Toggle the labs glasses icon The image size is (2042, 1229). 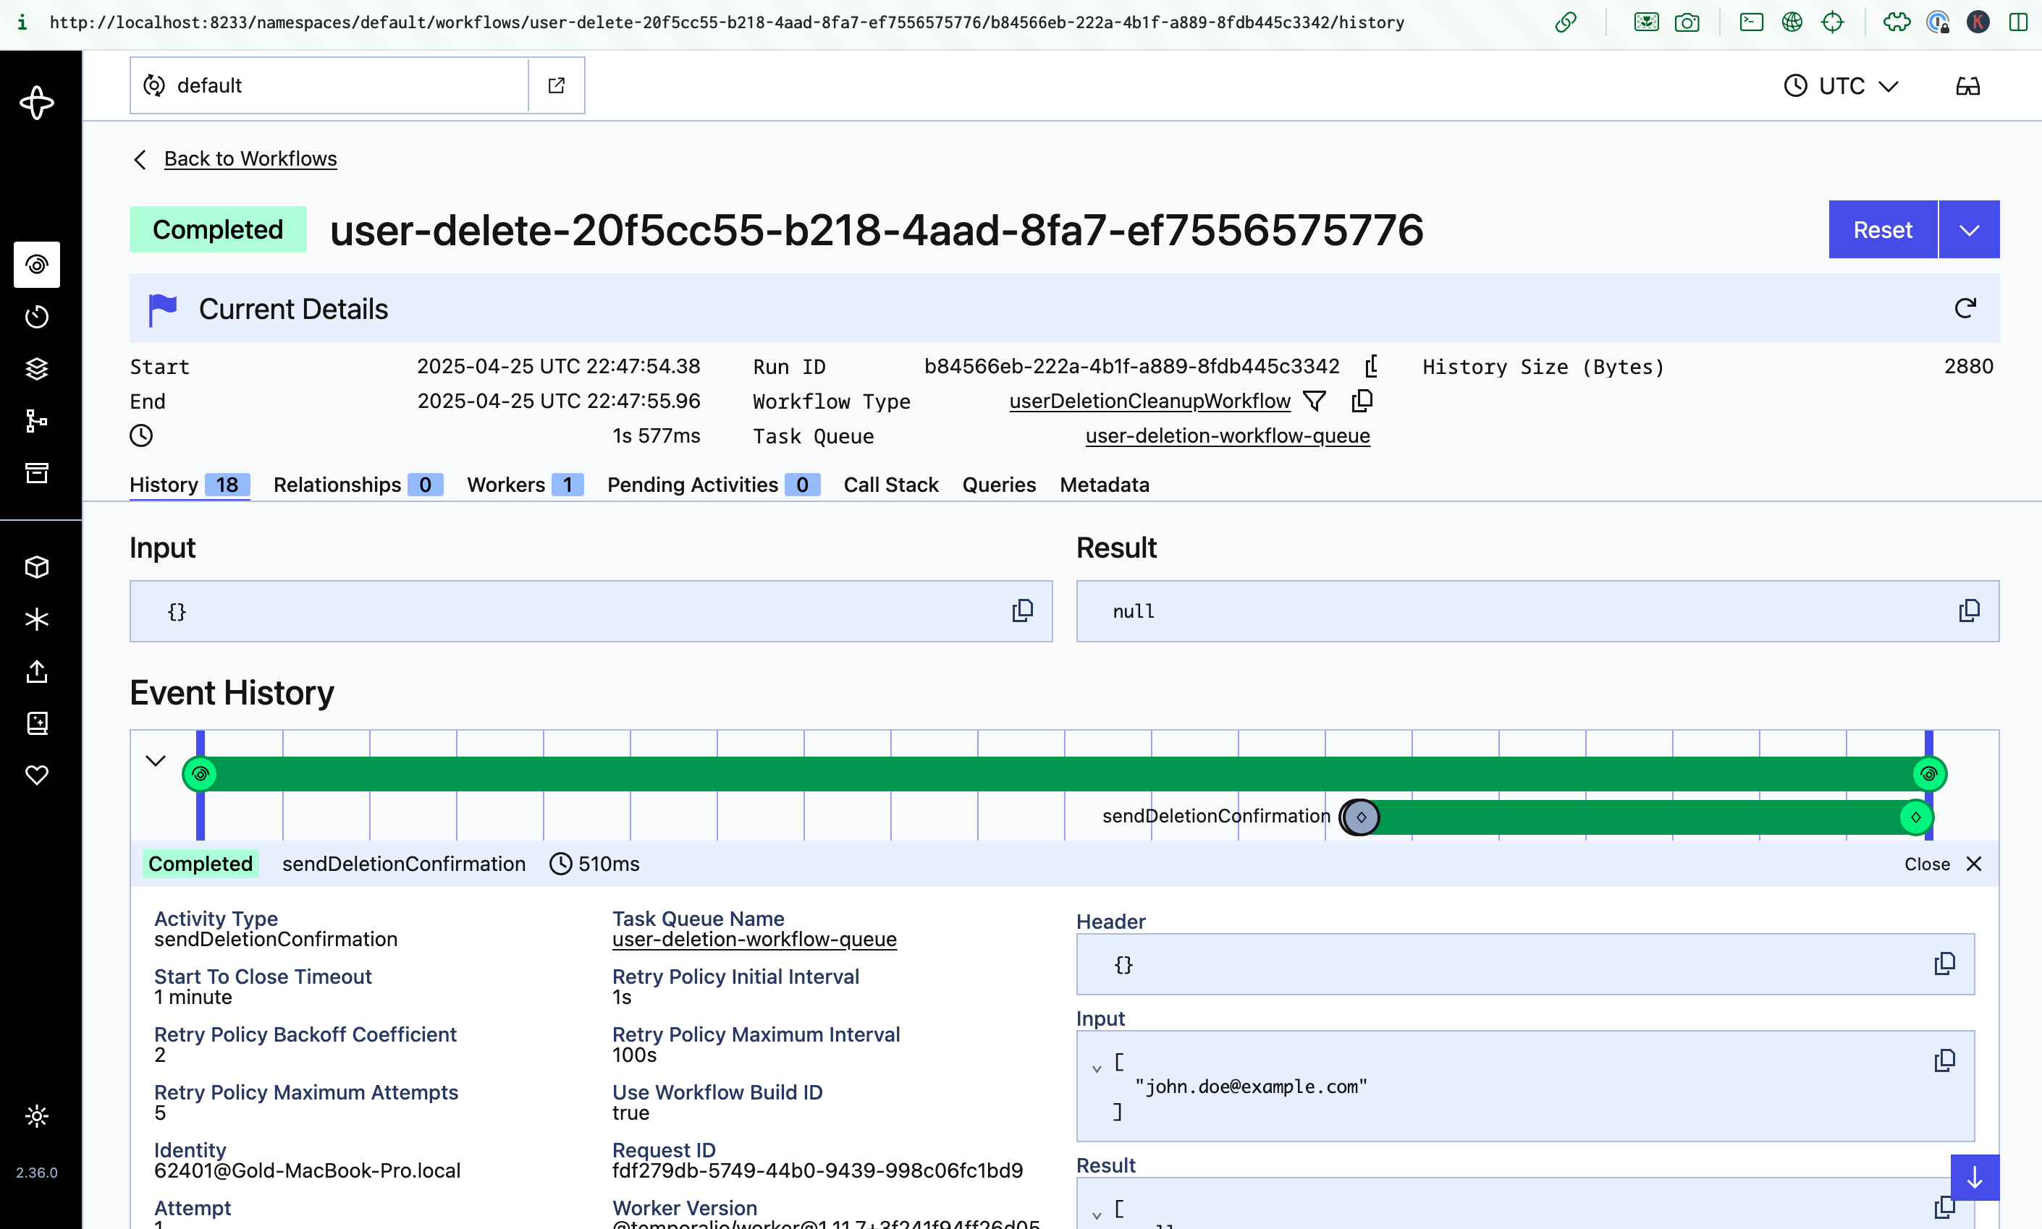[1967, 85]
